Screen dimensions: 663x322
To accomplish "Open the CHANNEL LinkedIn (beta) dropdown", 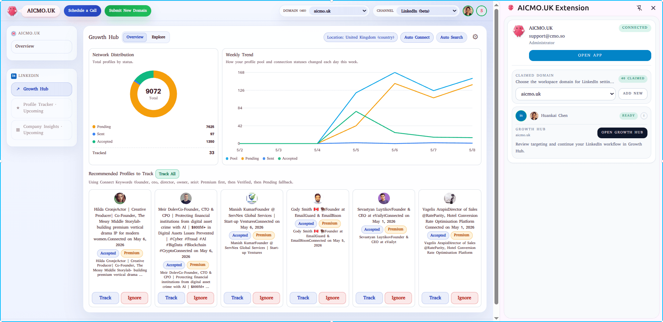I will coord(427,11).
